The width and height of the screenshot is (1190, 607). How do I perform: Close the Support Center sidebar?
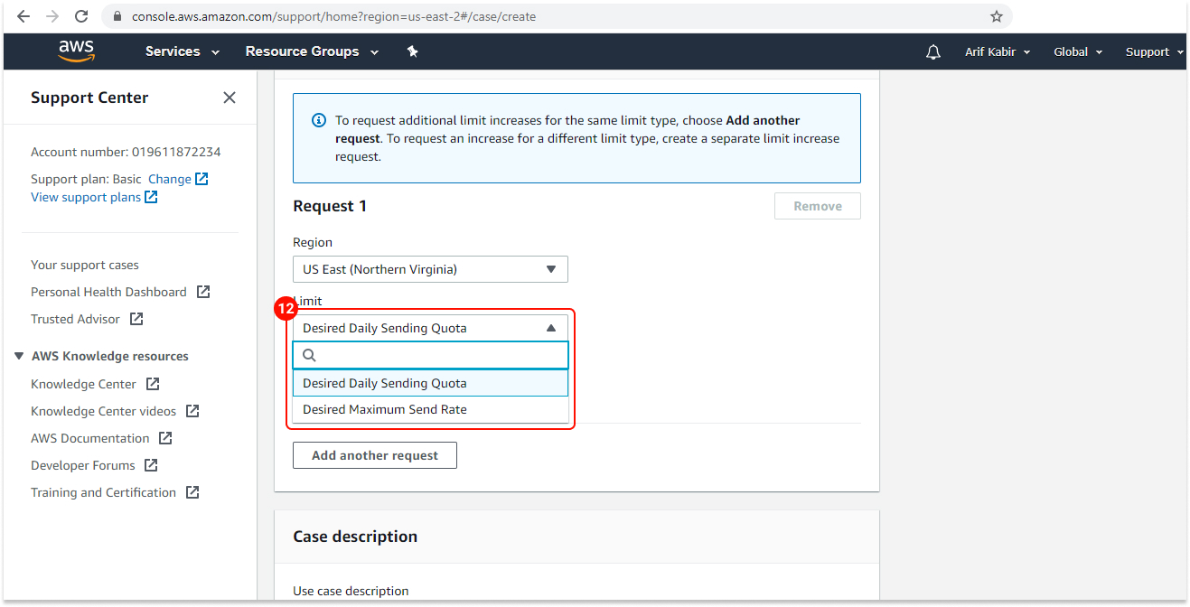(230, 98)
